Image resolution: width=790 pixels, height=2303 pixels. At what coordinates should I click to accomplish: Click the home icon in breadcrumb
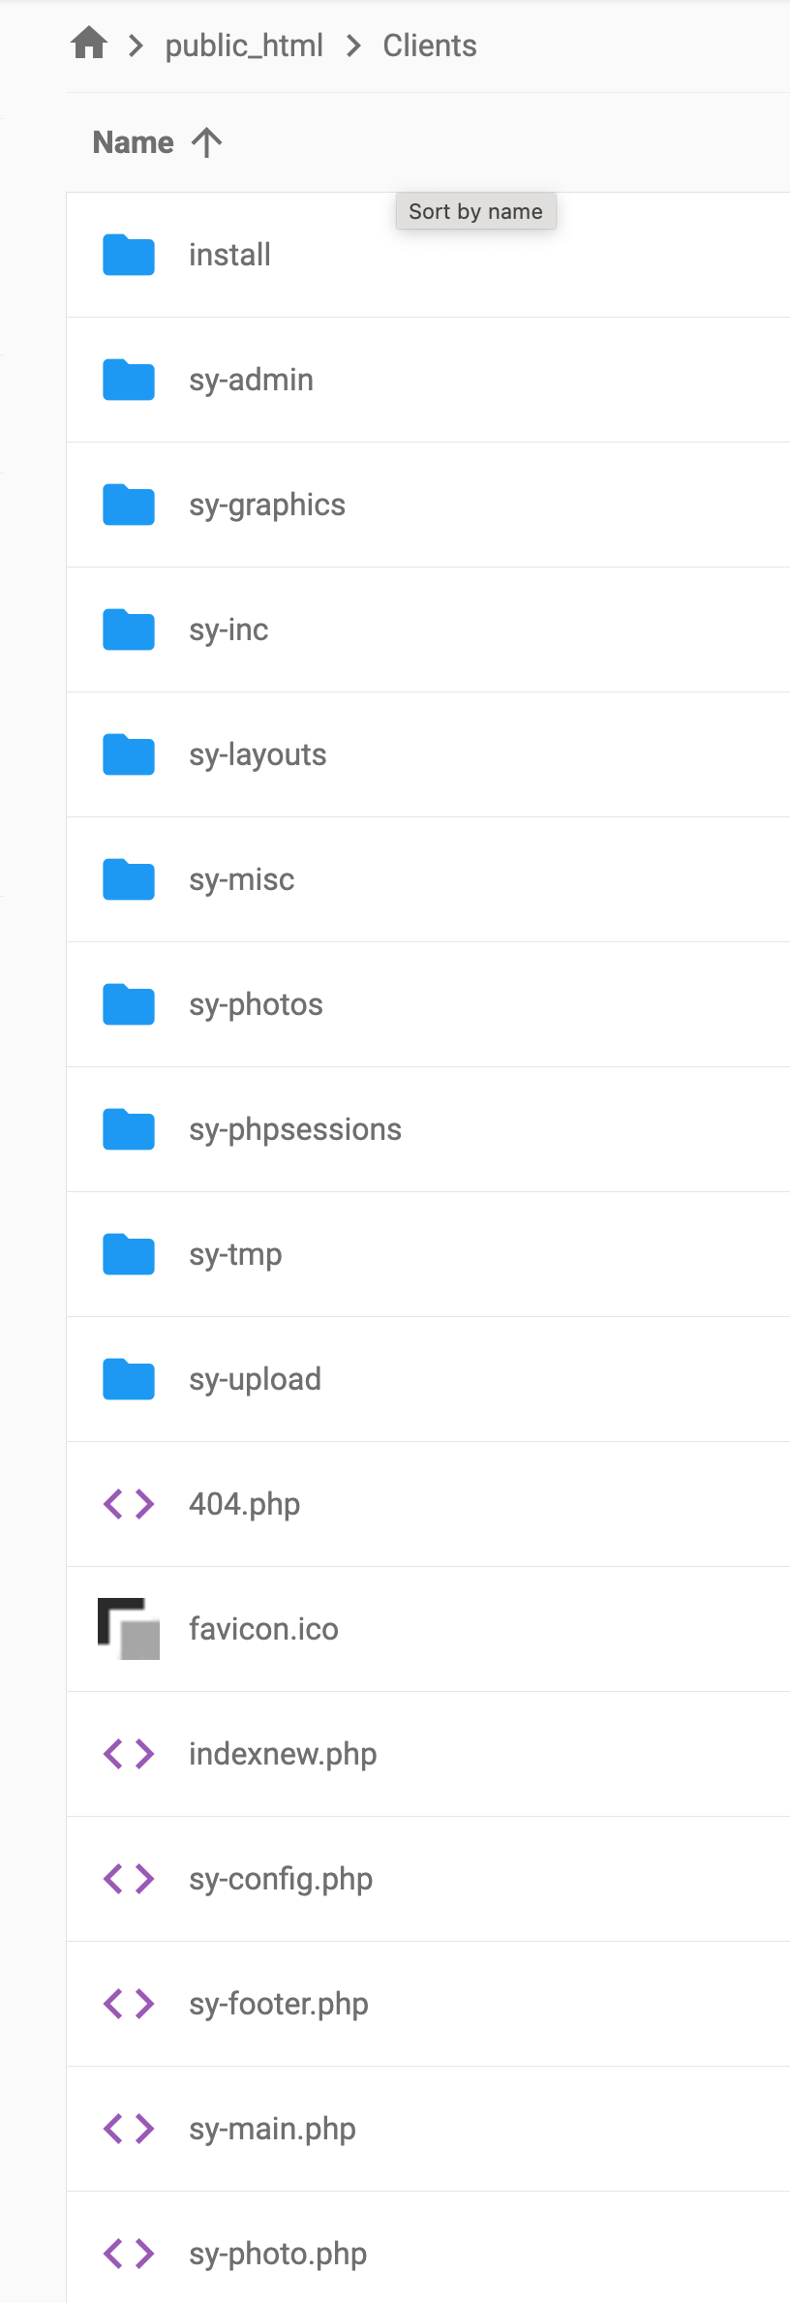click(89, 44)
